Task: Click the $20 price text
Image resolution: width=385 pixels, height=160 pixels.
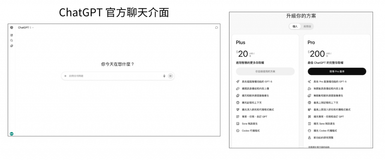Action: click(x=242, y=54)
